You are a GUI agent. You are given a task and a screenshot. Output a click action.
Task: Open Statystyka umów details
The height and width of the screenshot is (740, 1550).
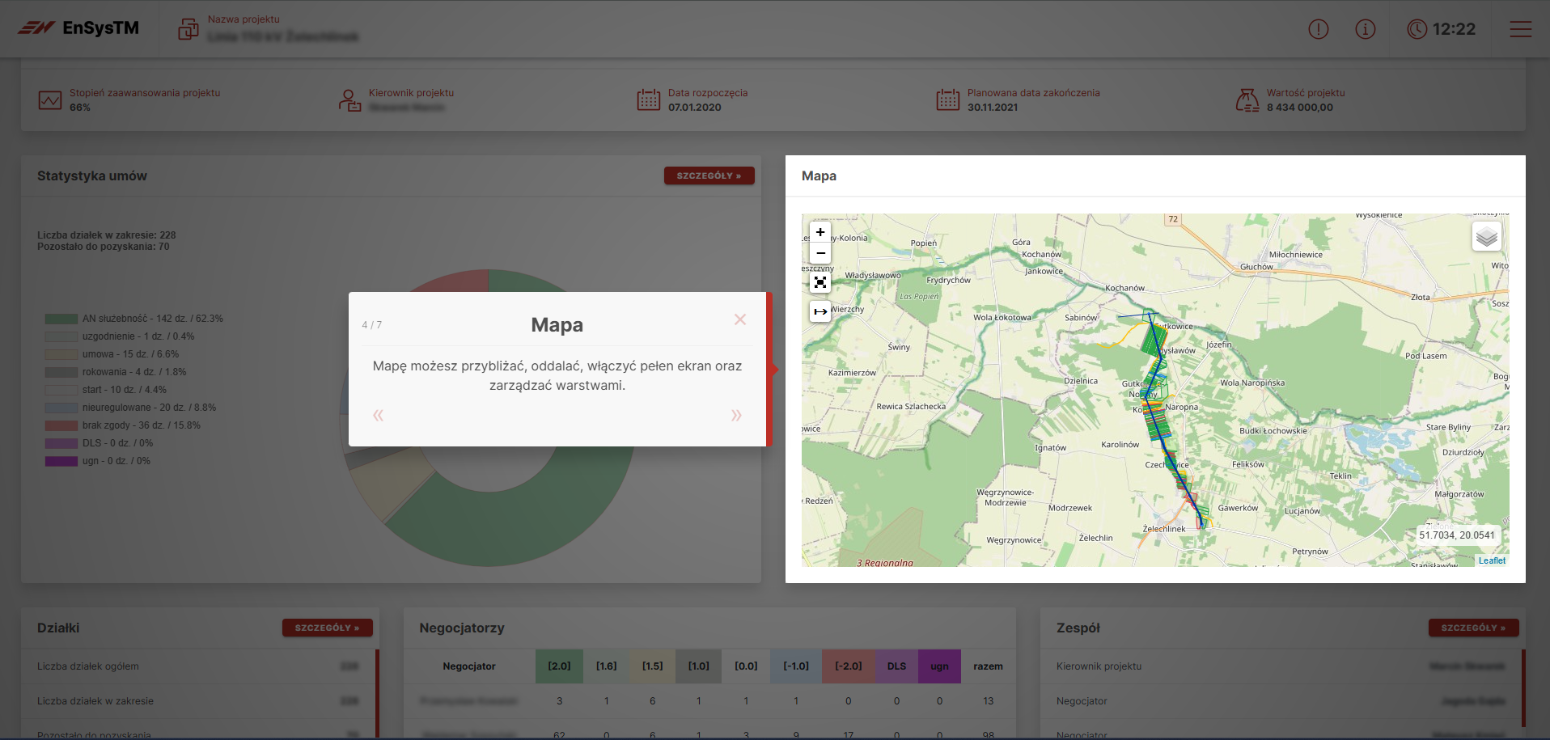(709, 175)
